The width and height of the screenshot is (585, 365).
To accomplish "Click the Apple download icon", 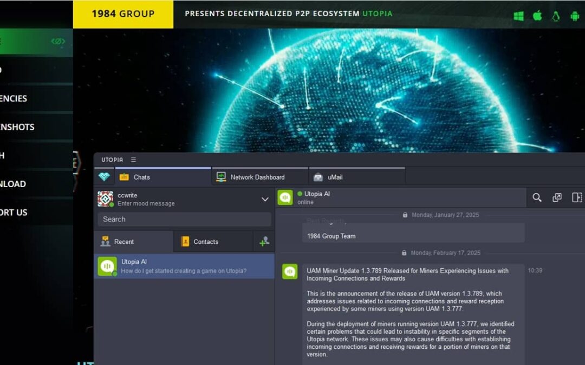I will click(x=537, y=16).
